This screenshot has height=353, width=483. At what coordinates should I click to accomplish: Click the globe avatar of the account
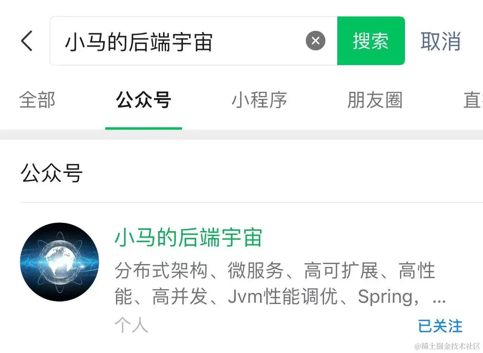point(59,262)
